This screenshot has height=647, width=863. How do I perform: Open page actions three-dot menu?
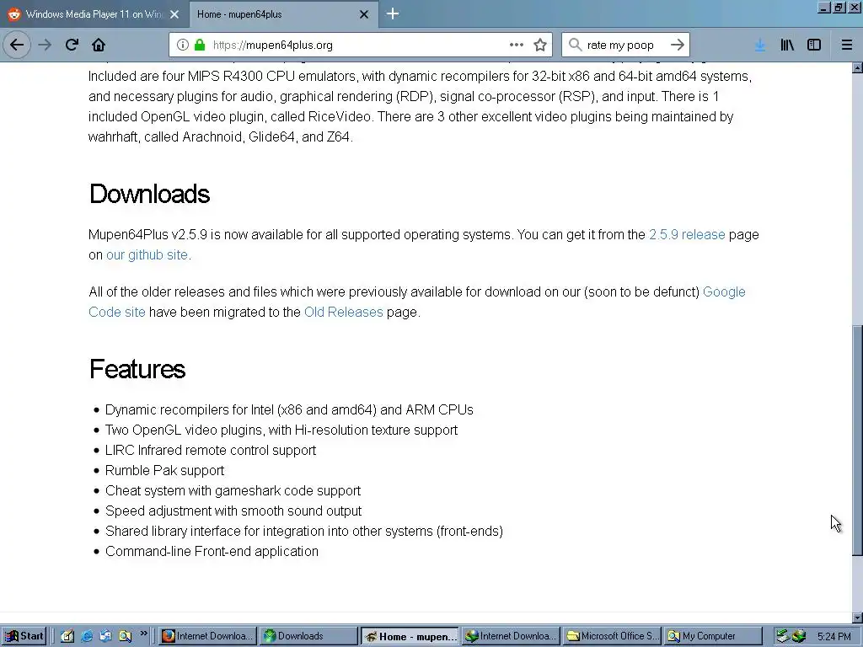pyautogui.click(x=517, y=45)
